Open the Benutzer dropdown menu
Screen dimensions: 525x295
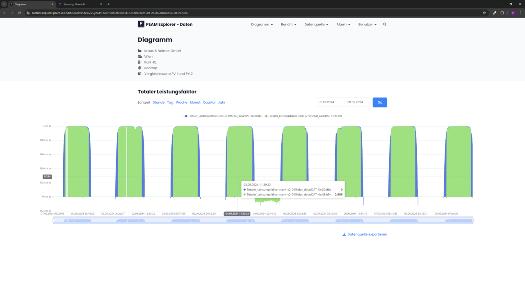click(x=367, y=25)
